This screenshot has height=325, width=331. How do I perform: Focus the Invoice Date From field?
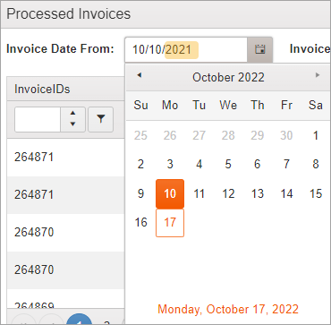click(x=186, y=49)
